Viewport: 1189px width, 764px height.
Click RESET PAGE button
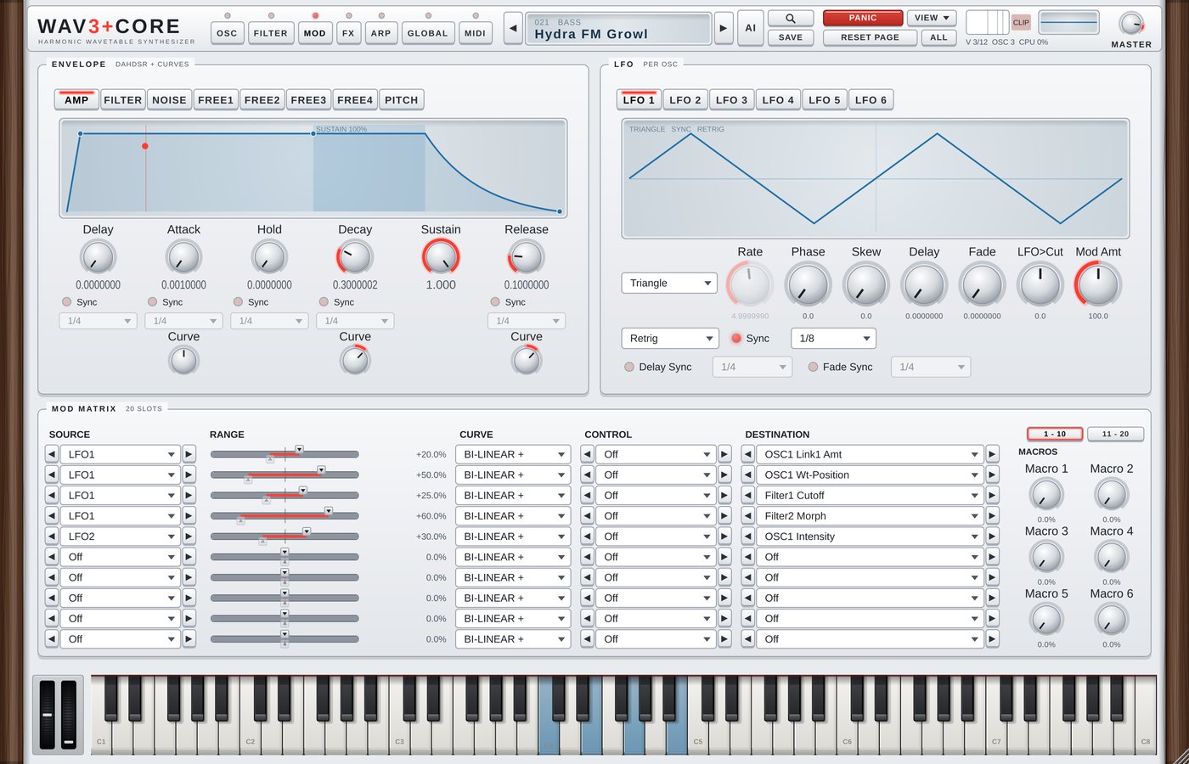click(870, 37)
